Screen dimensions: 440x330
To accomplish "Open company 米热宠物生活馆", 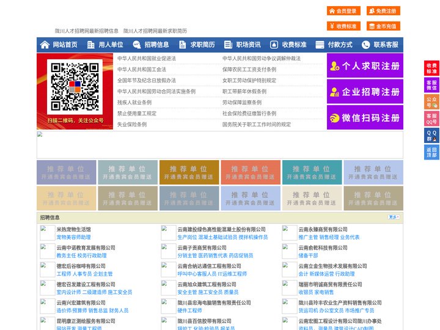I will point(73,229).
